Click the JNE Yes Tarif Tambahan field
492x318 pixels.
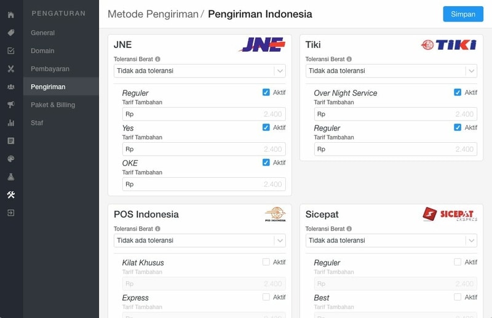point(204,149)
